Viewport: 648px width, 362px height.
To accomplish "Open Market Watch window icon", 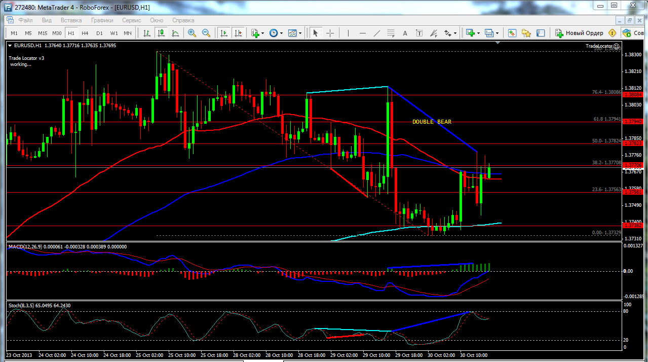I will (x=512, y=33).
